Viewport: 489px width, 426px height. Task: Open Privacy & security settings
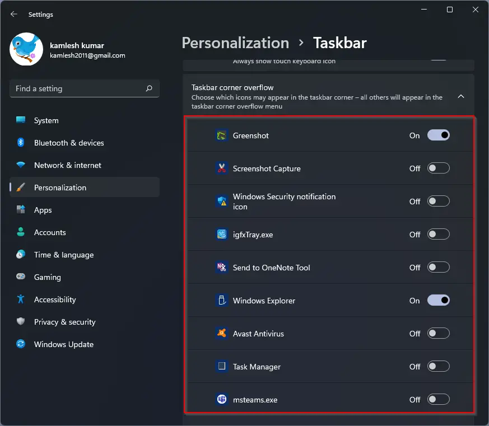(85, 322)
